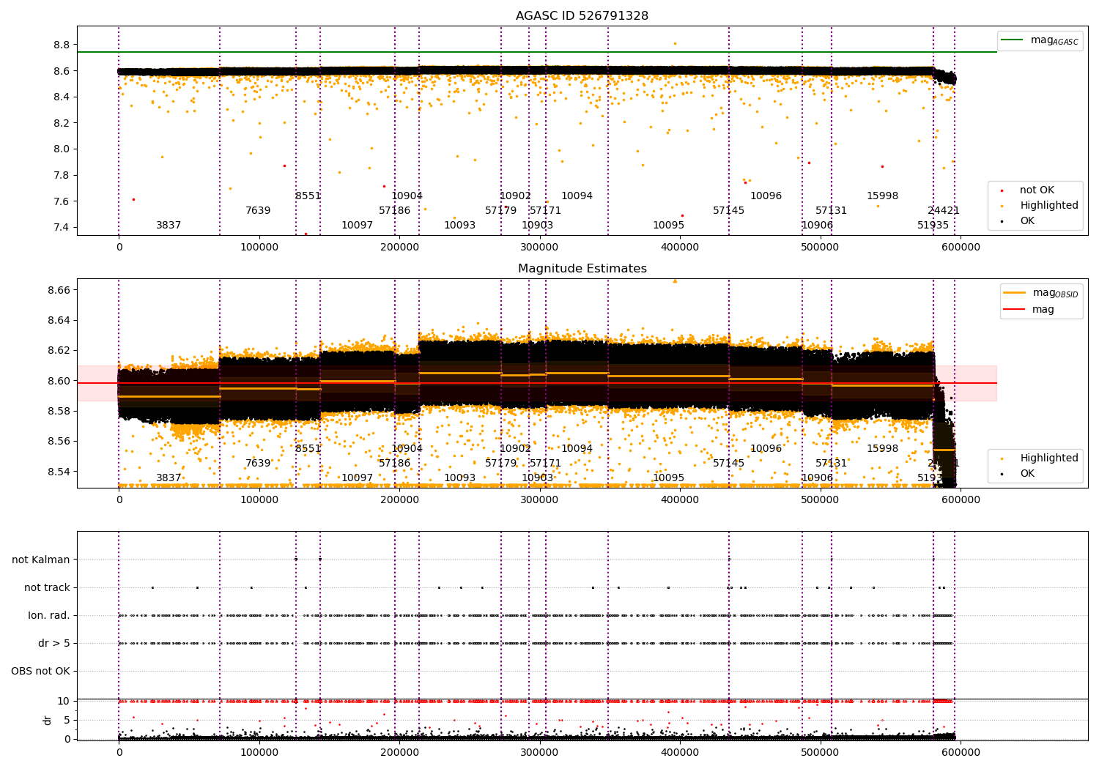The image size is (1099, 769).
Task: Click OBSID label 57131 in the top plot
Action: (831, 211)
